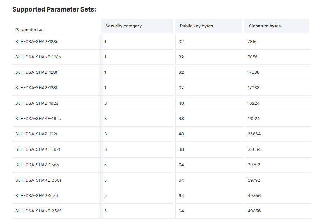Viewport: 321px width, 224px height.
Task: Click security category 1 in SLH-DSA-SHA2-128s row
Action: point(105,42)
